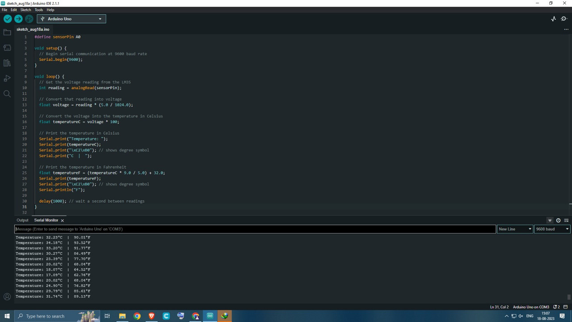
Task: Click the Serial Monitor vertical scrollbar thumb
Action: (568, 297)
